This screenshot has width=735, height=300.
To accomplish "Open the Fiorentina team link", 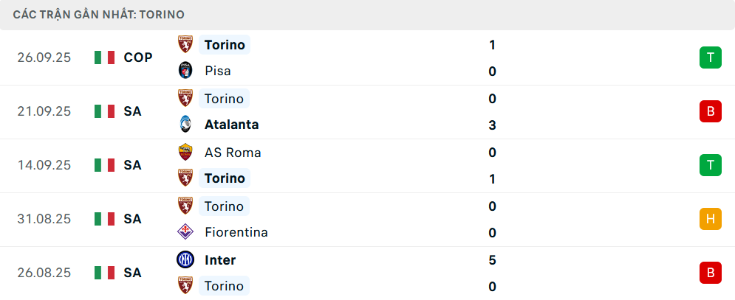I will pos(236,233).
